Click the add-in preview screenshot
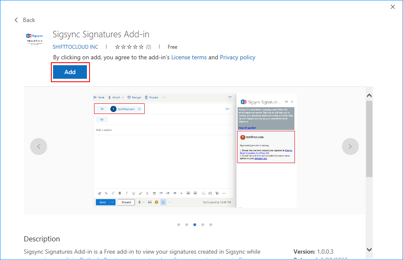The width and height of the screenshot is (403, 260). click(195, 150)
